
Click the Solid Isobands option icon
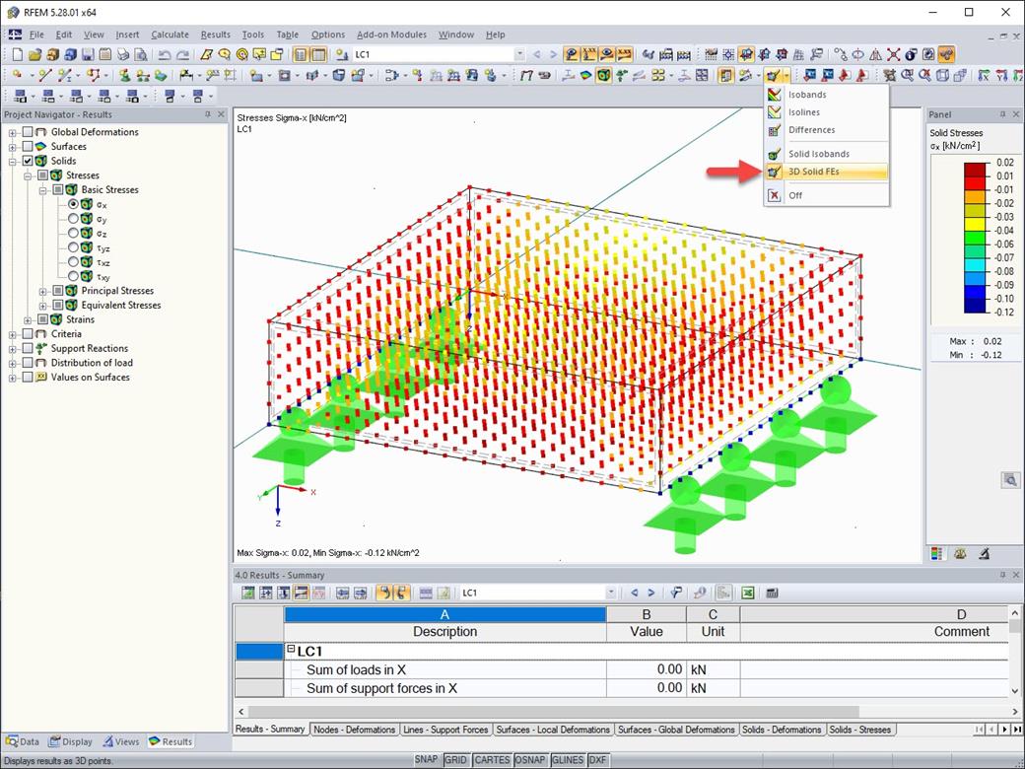tap(775, 153)
